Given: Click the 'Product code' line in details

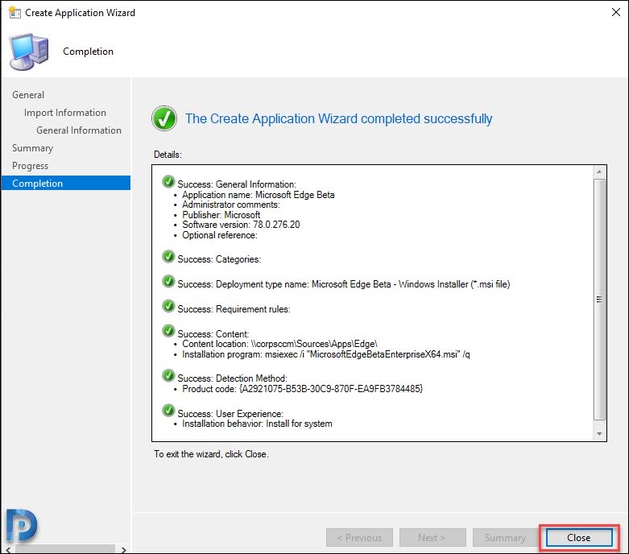Looking at the screenshot, I should point(303,389).
